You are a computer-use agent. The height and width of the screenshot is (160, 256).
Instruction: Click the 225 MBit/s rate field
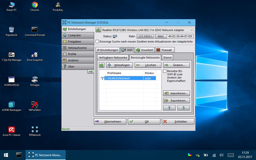pyautogui.click(x=145, y=36)
